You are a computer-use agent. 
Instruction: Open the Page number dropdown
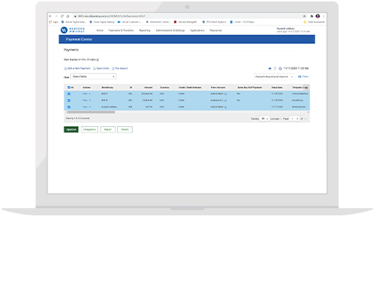click(x=294, y=119)
